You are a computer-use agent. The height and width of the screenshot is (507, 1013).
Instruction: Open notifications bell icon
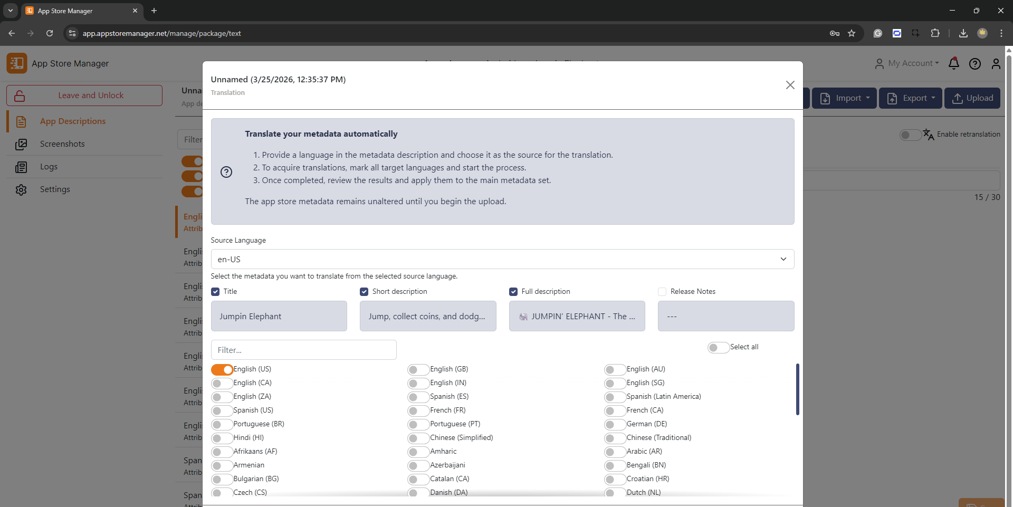pos(953,63)
